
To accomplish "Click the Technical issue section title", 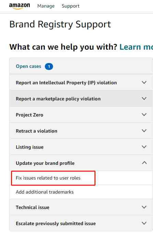I will (x=33, y=207).
